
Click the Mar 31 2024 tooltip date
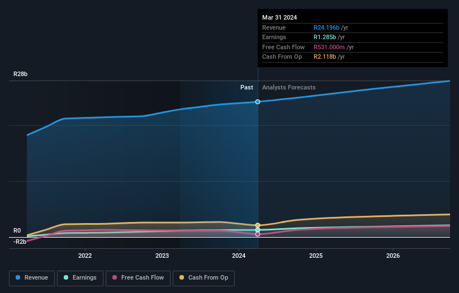tap(280, 17)
